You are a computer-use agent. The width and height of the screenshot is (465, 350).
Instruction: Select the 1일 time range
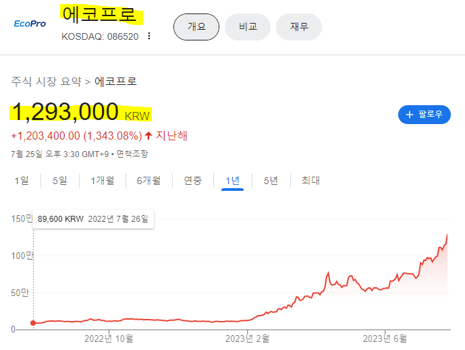[x=22, y=181]
